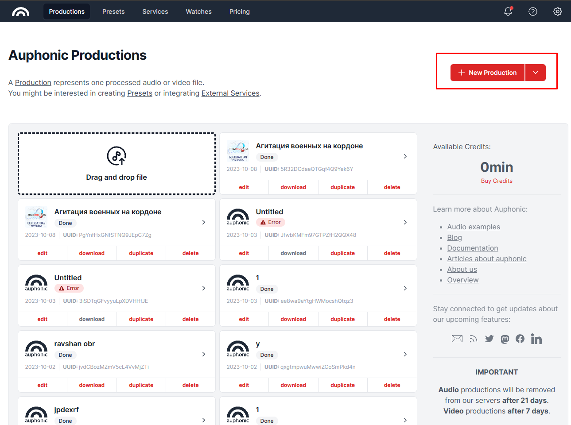The width and height of the screenshot is (571, 425).
Task: Expand chevron of production y
Action: 405,354
